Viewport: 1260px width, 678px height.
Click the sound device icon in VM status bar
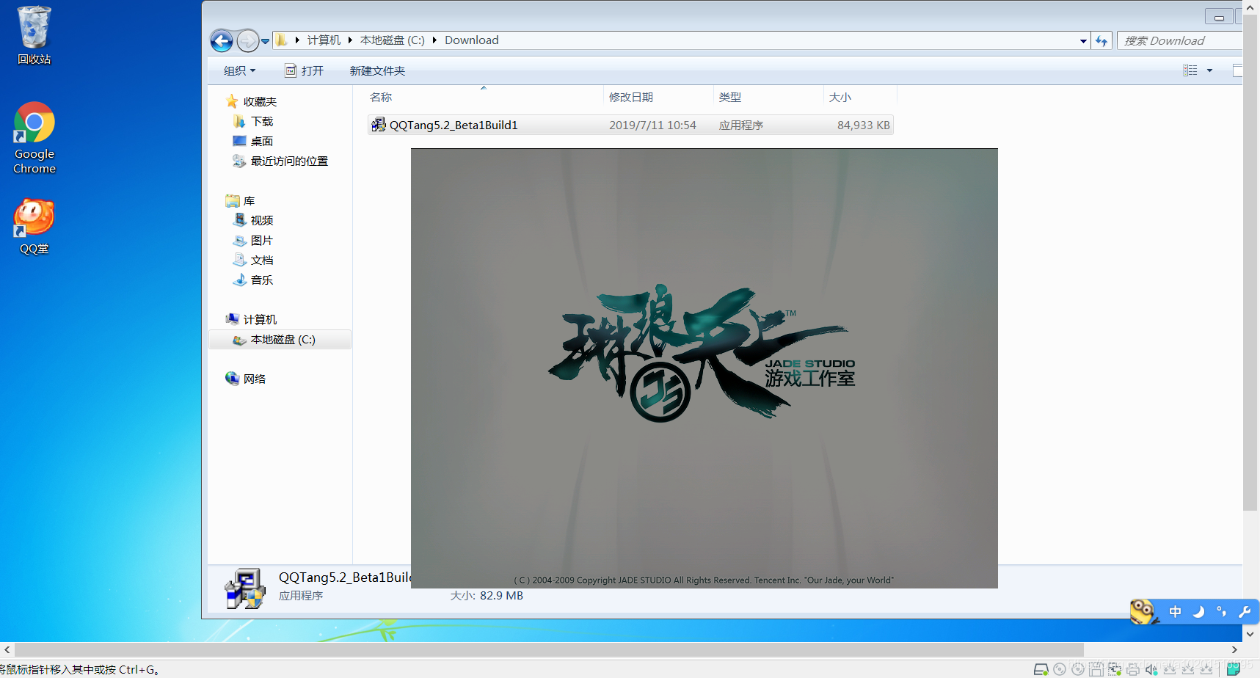[1151, 669]
